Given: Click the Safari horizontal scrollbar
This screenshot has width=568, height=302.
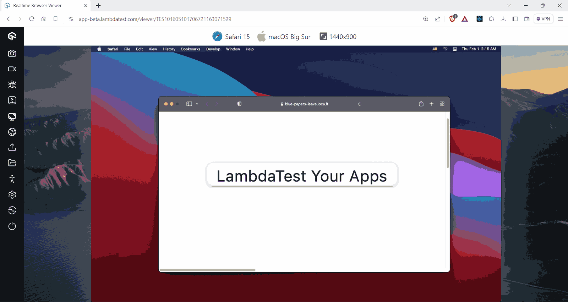Looking at the screenshot, I should click(x=207, y=270).
